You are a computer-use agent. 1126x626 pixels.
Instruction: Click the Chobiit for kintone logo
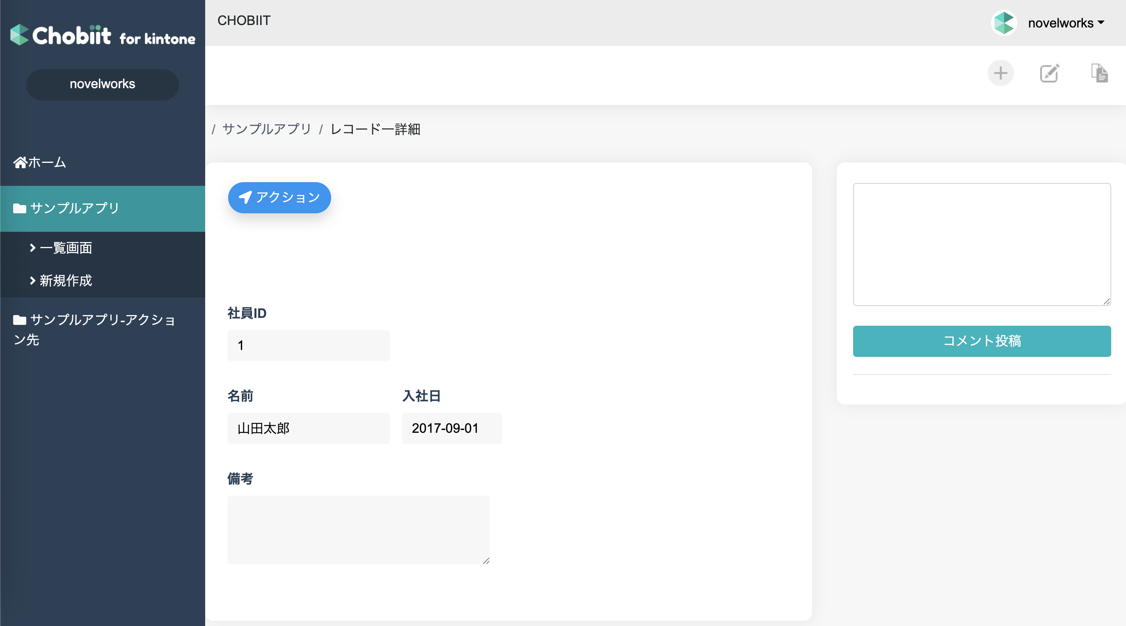click(103, 35)
